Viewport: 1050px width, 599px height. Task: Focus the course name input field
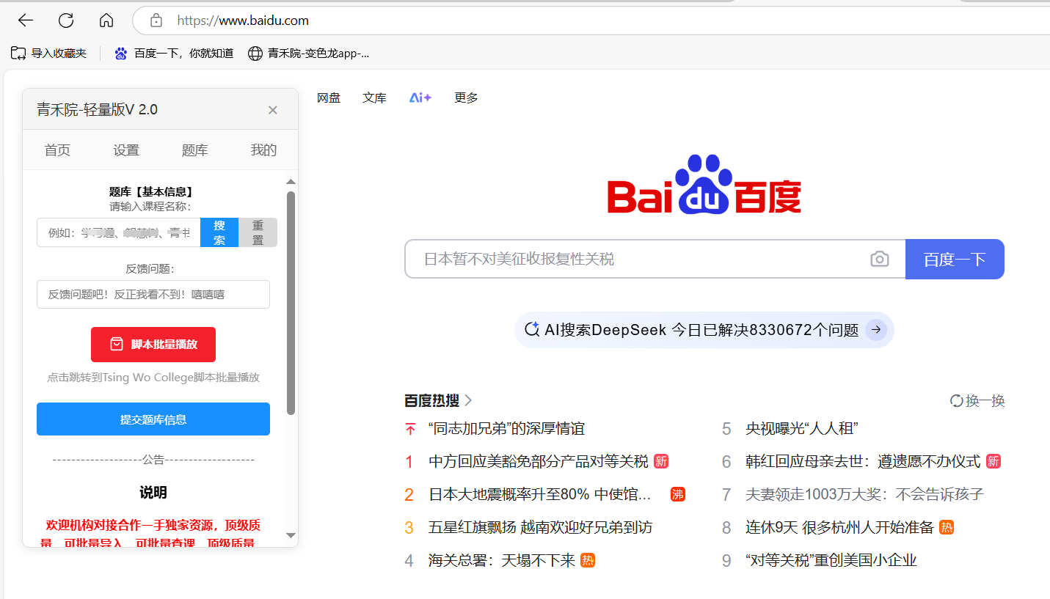point(119,232)
